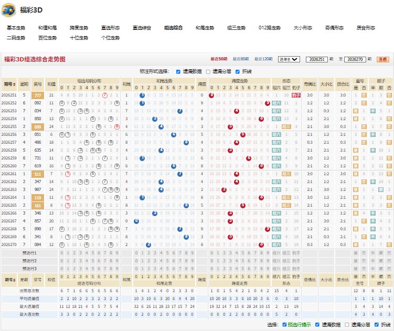394x331 pixels.
Task: Click red 跨度 ball 9 in row 2026252
Action: [x=268, y=103]
